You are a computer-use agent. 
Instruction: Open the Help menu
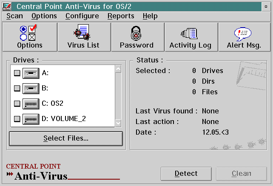pos(150,16)
